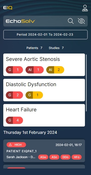Select yellow G 1 badge under Diastolic Dysfunction

(x=34, y=95)
